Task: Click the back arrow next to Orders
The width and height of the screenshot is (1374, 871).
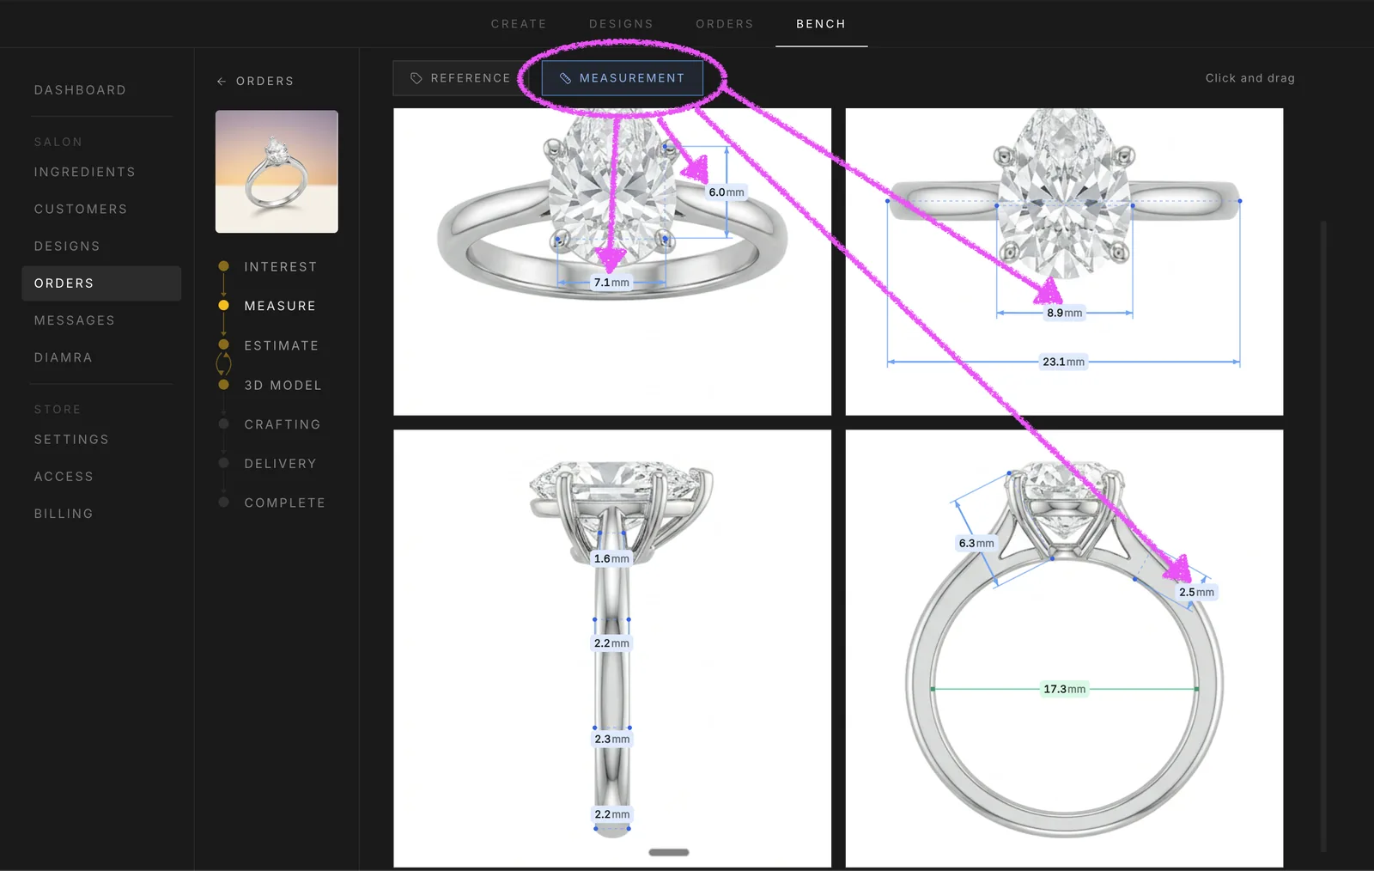Action: click(x=222, y=81)
